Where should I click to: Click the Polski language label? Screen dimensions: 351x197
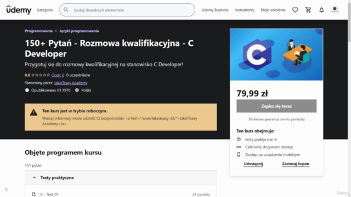(x=86, y=90)
